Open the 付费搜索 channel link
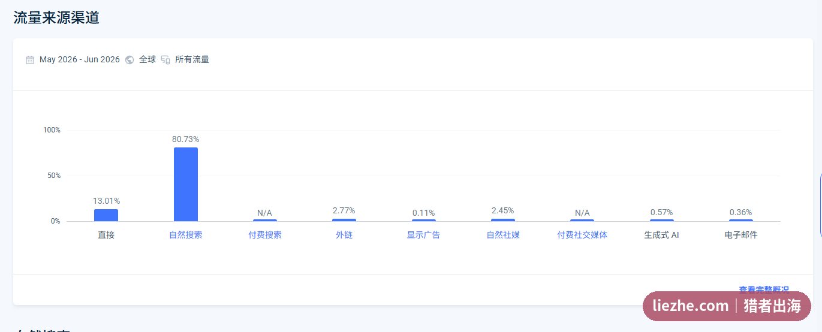This screenshot has width=822, height=332. coord(265,235)
